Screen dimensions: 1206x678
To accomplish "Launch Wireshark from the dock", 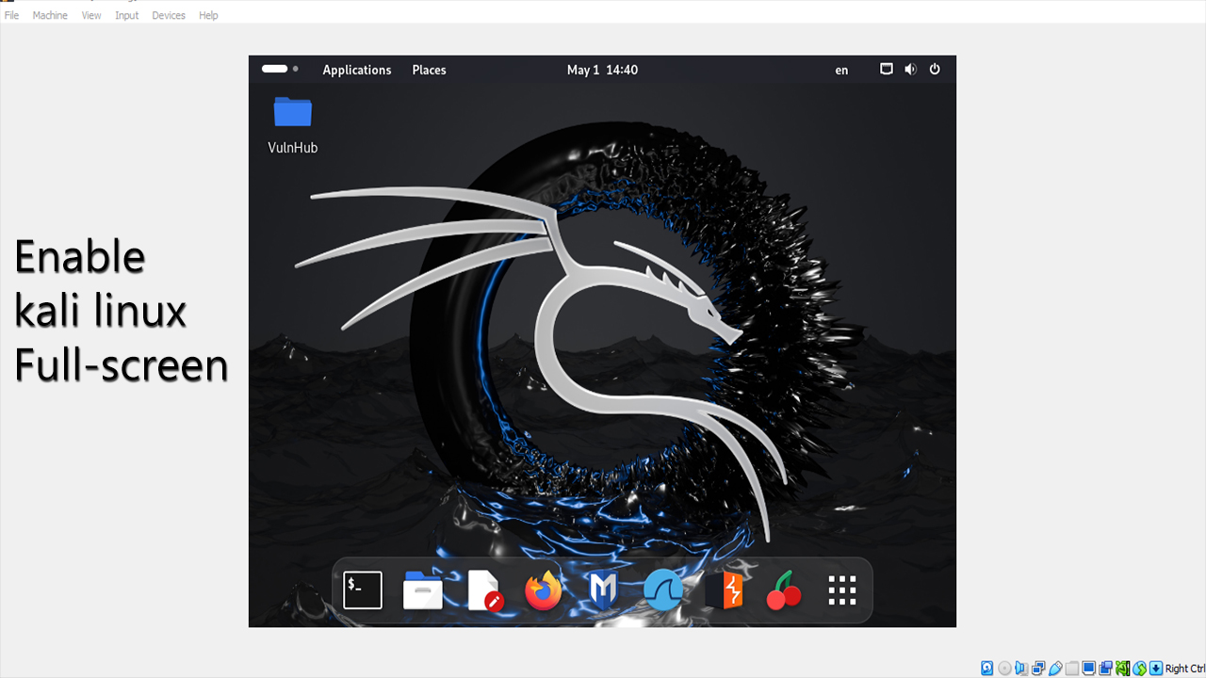I will 663,590.
